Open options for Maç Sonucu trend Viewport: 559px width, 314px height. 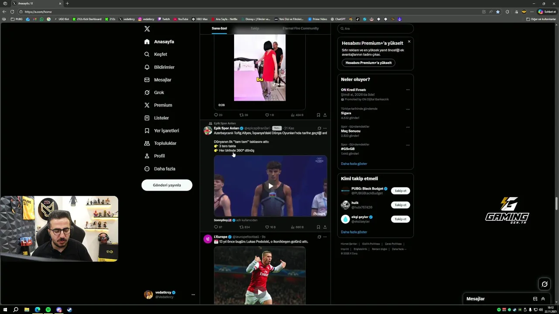click(x=408, y=127)
